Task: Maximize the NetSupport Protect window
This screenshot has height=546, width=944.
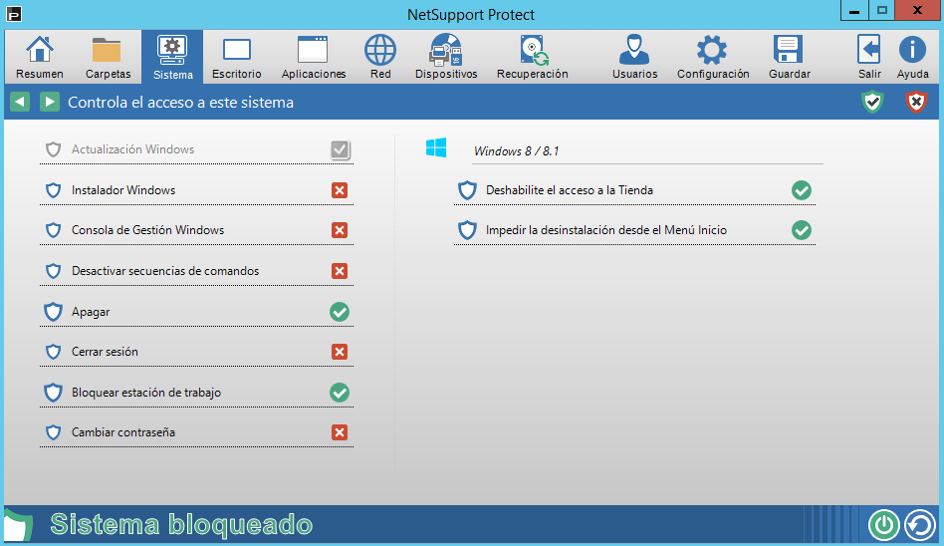Action: tap(881, 10)
